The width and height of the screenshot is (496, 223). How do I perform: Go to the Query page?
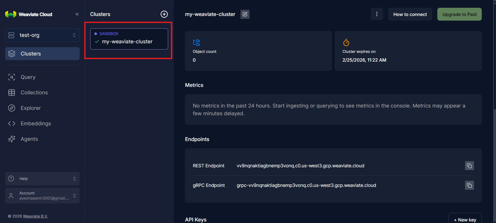(28, 77)
